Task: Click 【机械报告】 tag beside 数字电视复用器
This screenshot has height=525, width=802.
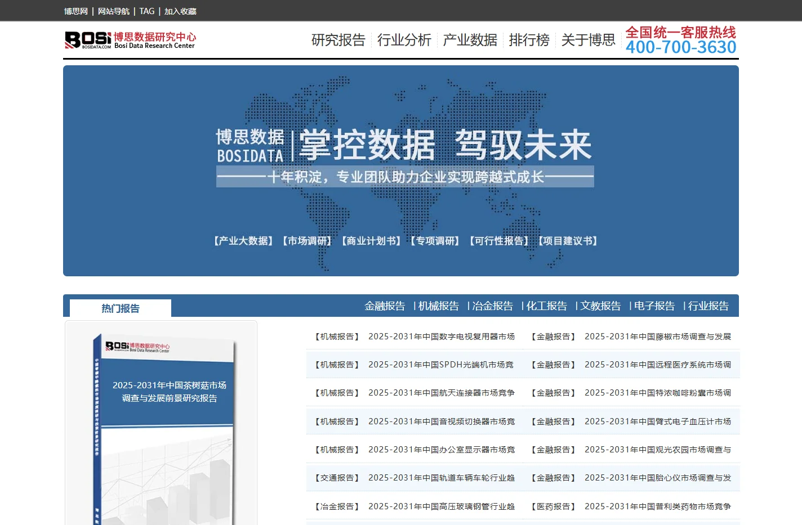Action: (337, 336)
